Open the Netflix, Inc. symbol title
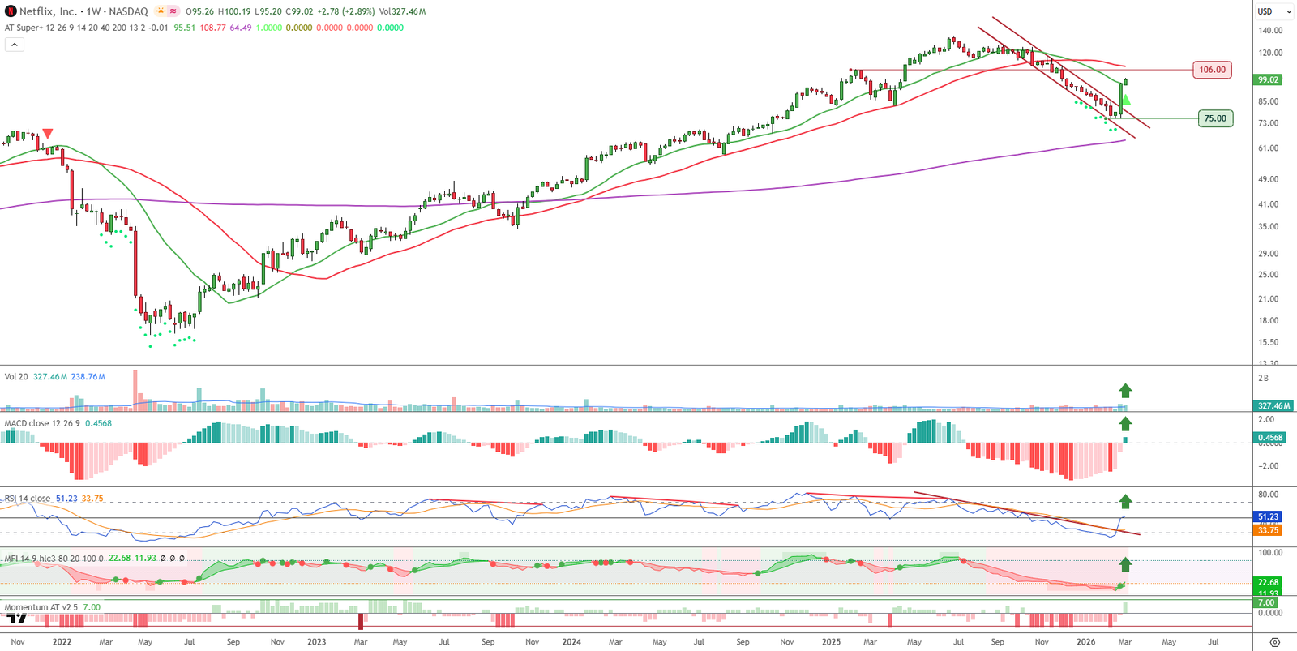This screenshot has height=651, width=1297. [49, 11]
